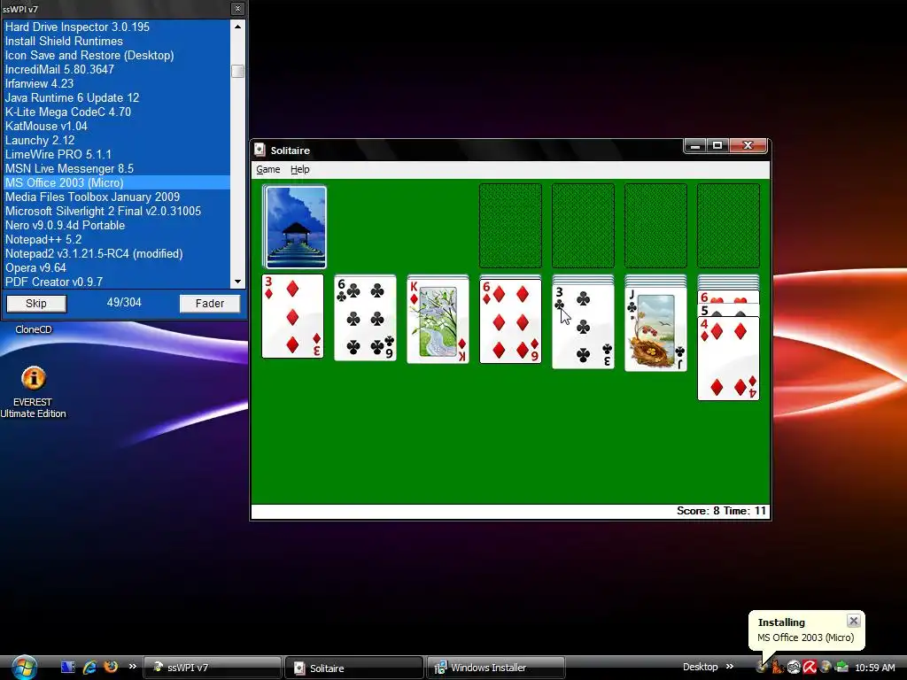Open the Desktop toolbar label in taskbar
Viewport: 907px width, 680px height.
[x=700, y=667]
